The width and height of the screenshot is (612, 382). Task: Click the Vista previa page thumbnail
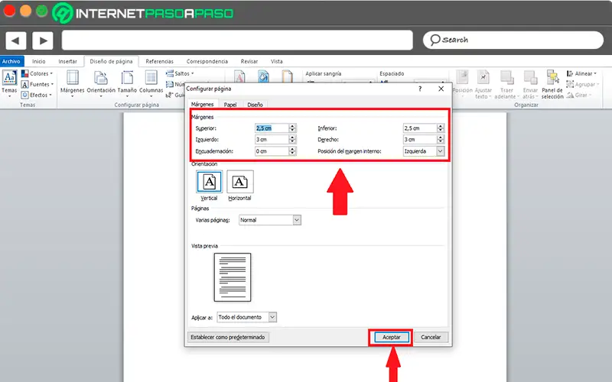(233, 277)
